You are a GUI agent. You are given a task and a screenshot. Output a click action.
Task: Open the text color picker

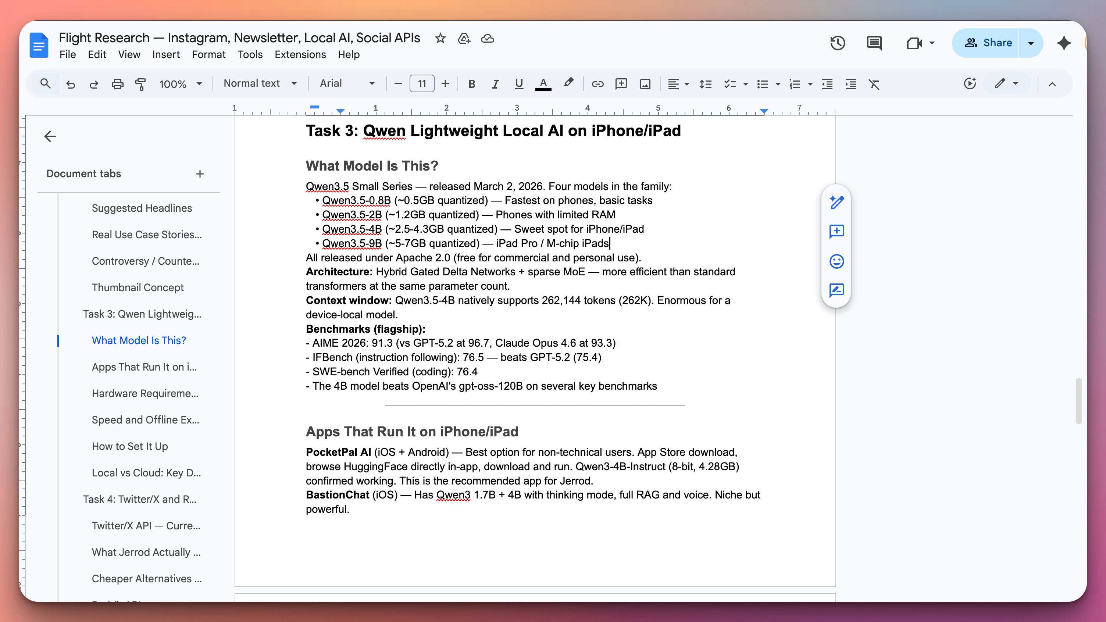tap(543, 84)
